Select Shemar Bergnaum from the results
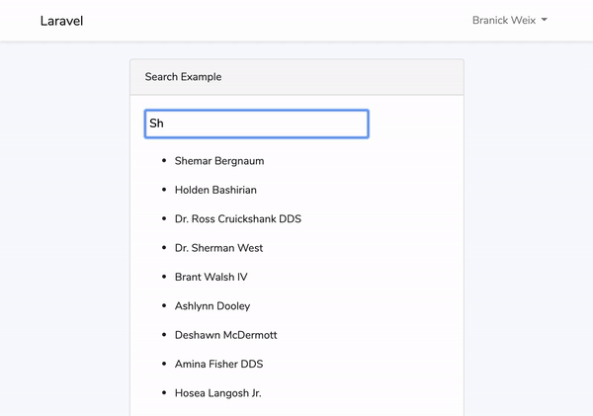Screen dimensions: 593x416 [219, 161]
